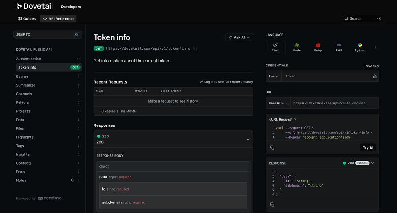Viewport: 397px width, 213px height.
Task: Expand the Summarize section
Action: tap(78, 85)
